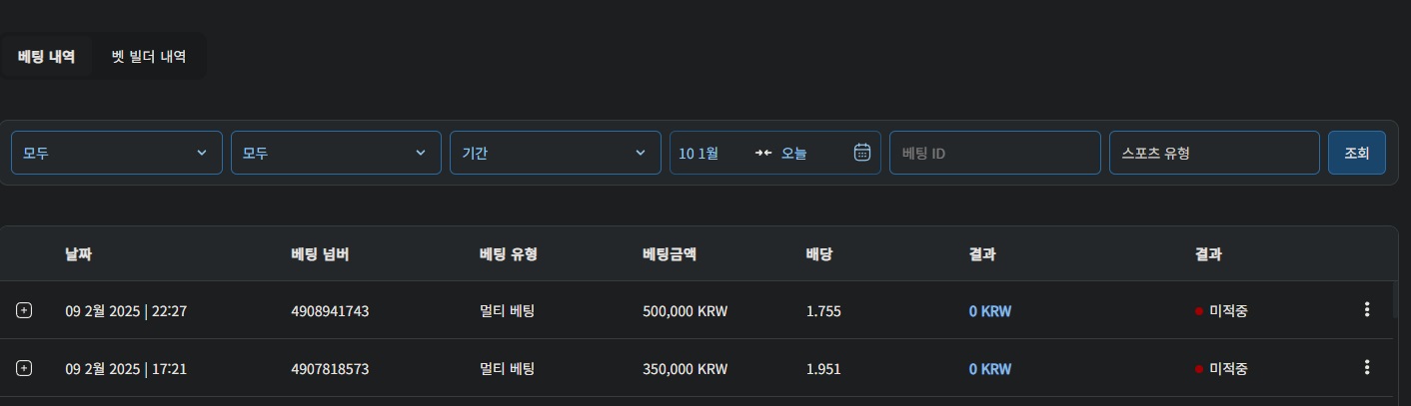Focus the 베팅 ID input field
This screenshot has height=406, width=1411.
point(995,153)
